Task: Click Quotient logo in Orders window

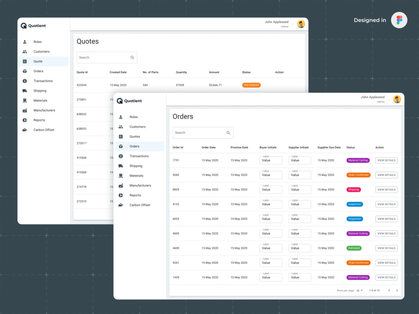Action: (129, 101)
